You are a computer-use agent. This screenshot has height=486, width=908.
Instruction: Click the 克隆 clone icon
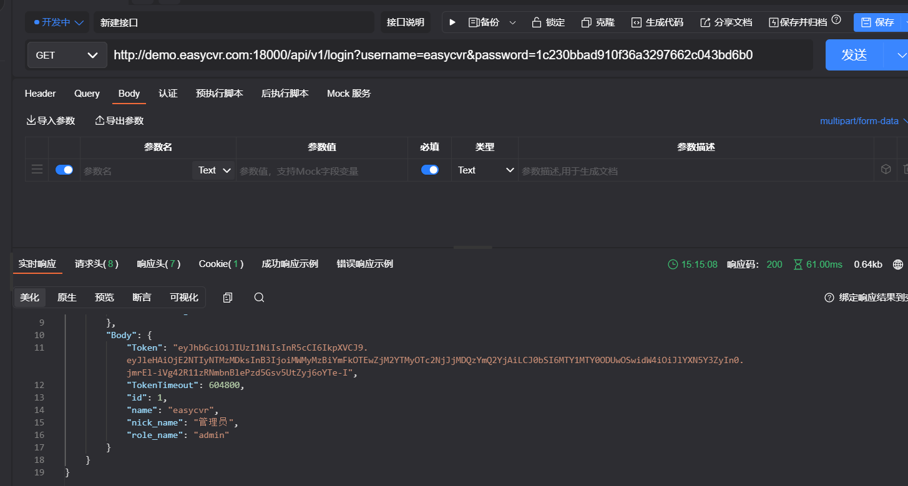pos(586,22)
